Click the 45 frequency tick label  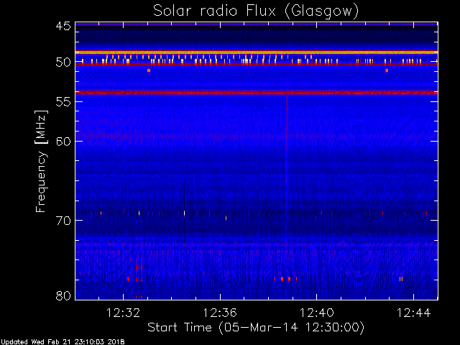coord(63,26)
